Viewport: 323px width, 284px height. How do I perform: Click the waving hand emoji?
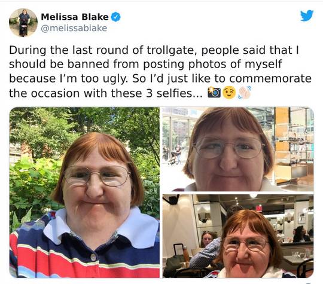tap(245, 93)
